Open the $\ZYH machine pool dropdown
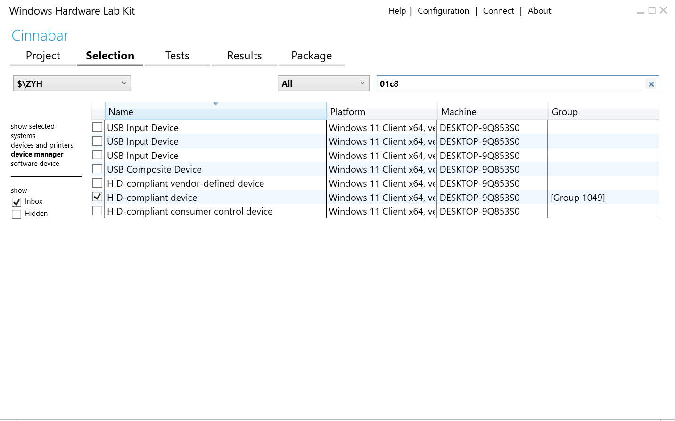 pyautogui.click(x=72, y=83)
